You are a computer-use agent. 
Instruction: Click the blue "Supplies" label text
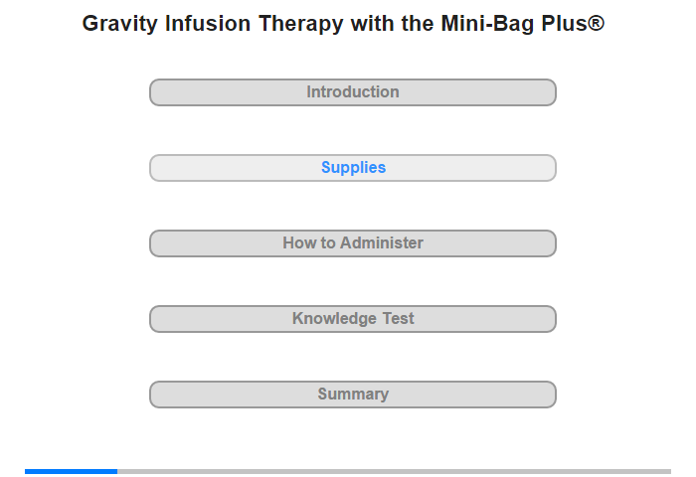click(353, 168)
